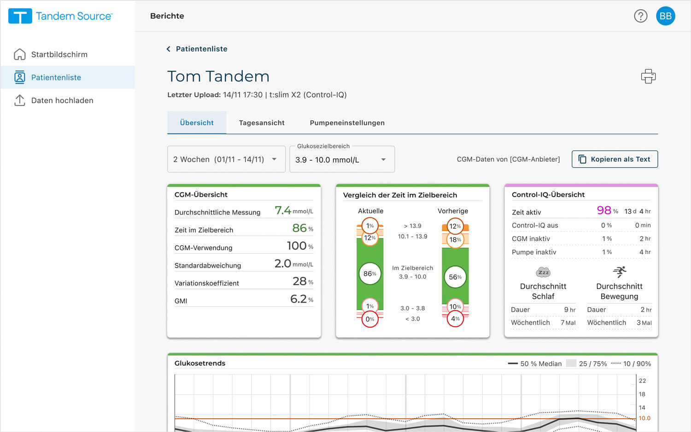Click the Vorherige 56% in-range circle
Image resolution: width=691 pixels, height=432 pixels.
click(x=455, y=277)
